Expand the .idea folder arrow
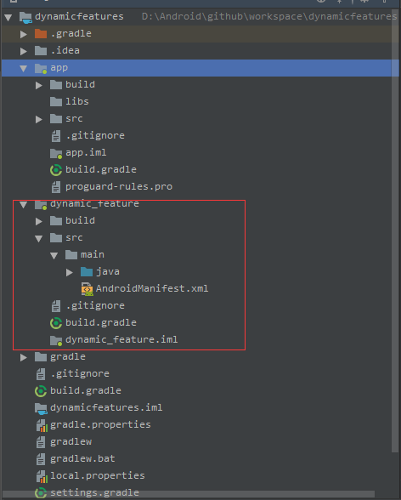401x500 pixels. coord(24,51)
